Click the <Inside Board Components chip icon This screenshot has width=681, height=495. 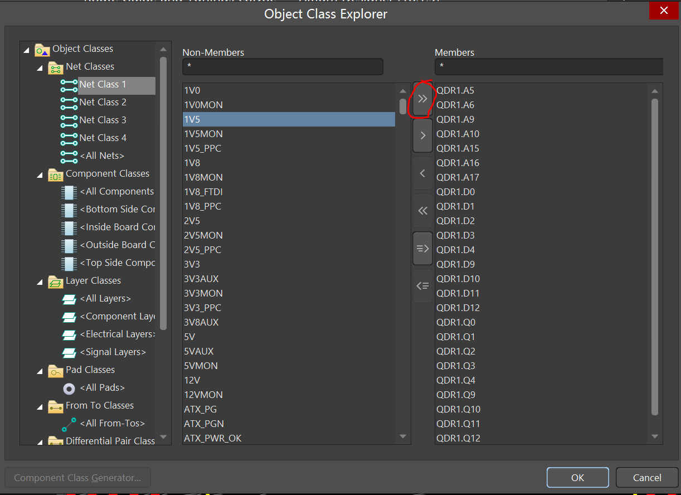coord(69,227)
